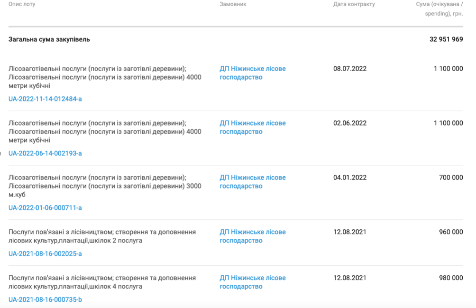Click the 'Опис лоту' column header
476x308 pixels.
(x=22, y=4)
